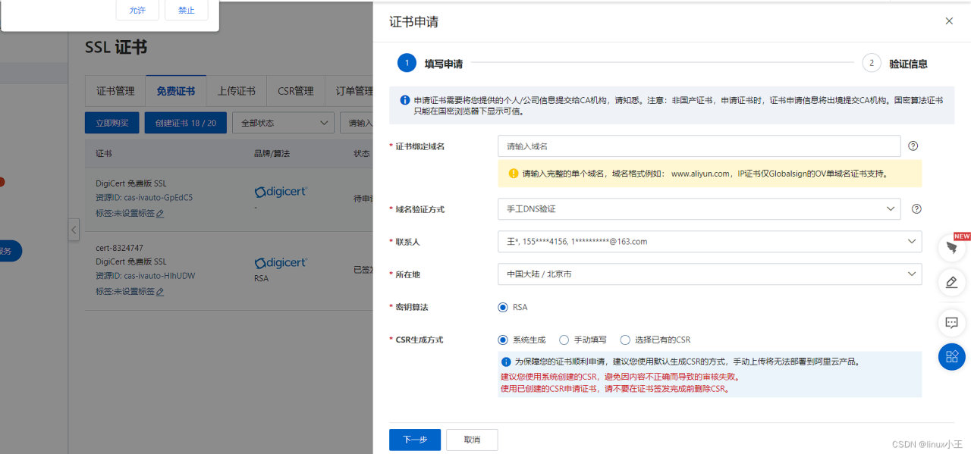
Task: Collapse the panel using left edge chevron
Action: pyautogui.click(x=72, y=230)
